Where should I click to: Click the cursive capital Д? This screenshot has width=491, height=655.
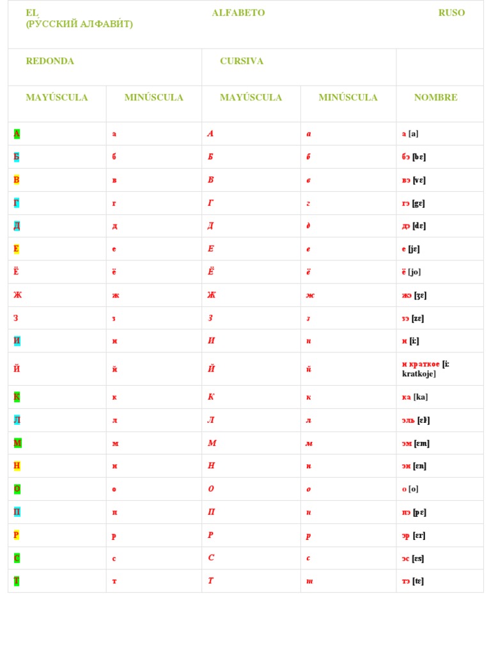pyautogui.click(x=211, y=226)
